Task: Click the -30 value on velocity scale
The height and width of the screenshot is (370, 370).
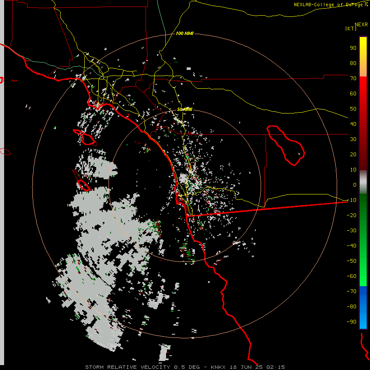Action: pyautogui.click(x=351, y=231)
